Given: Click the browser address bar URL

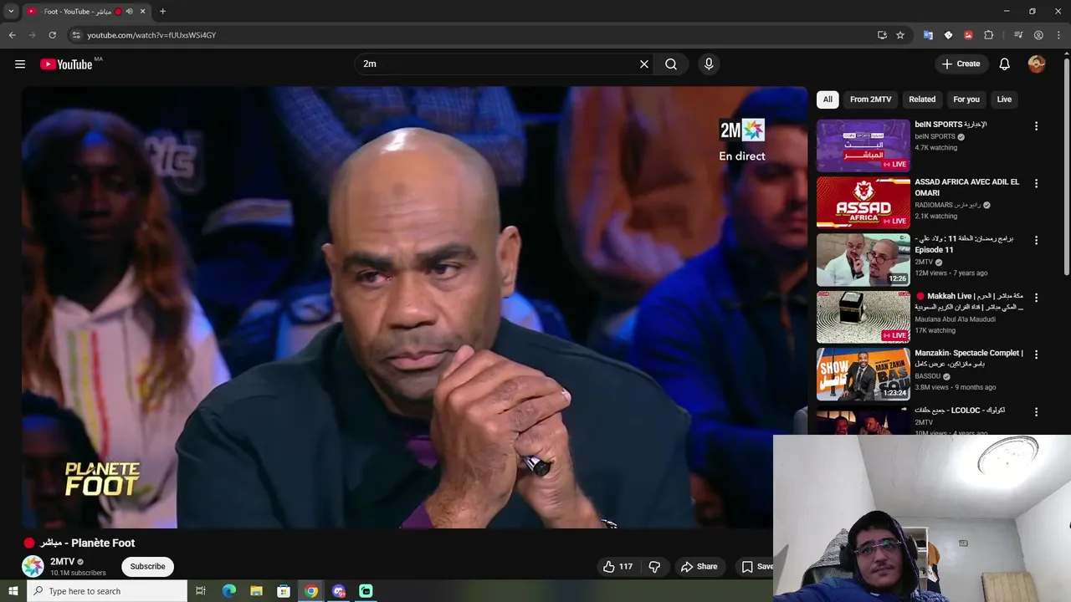Looking at the screenshot, I should pyautogui.click(x=151, y=35).
